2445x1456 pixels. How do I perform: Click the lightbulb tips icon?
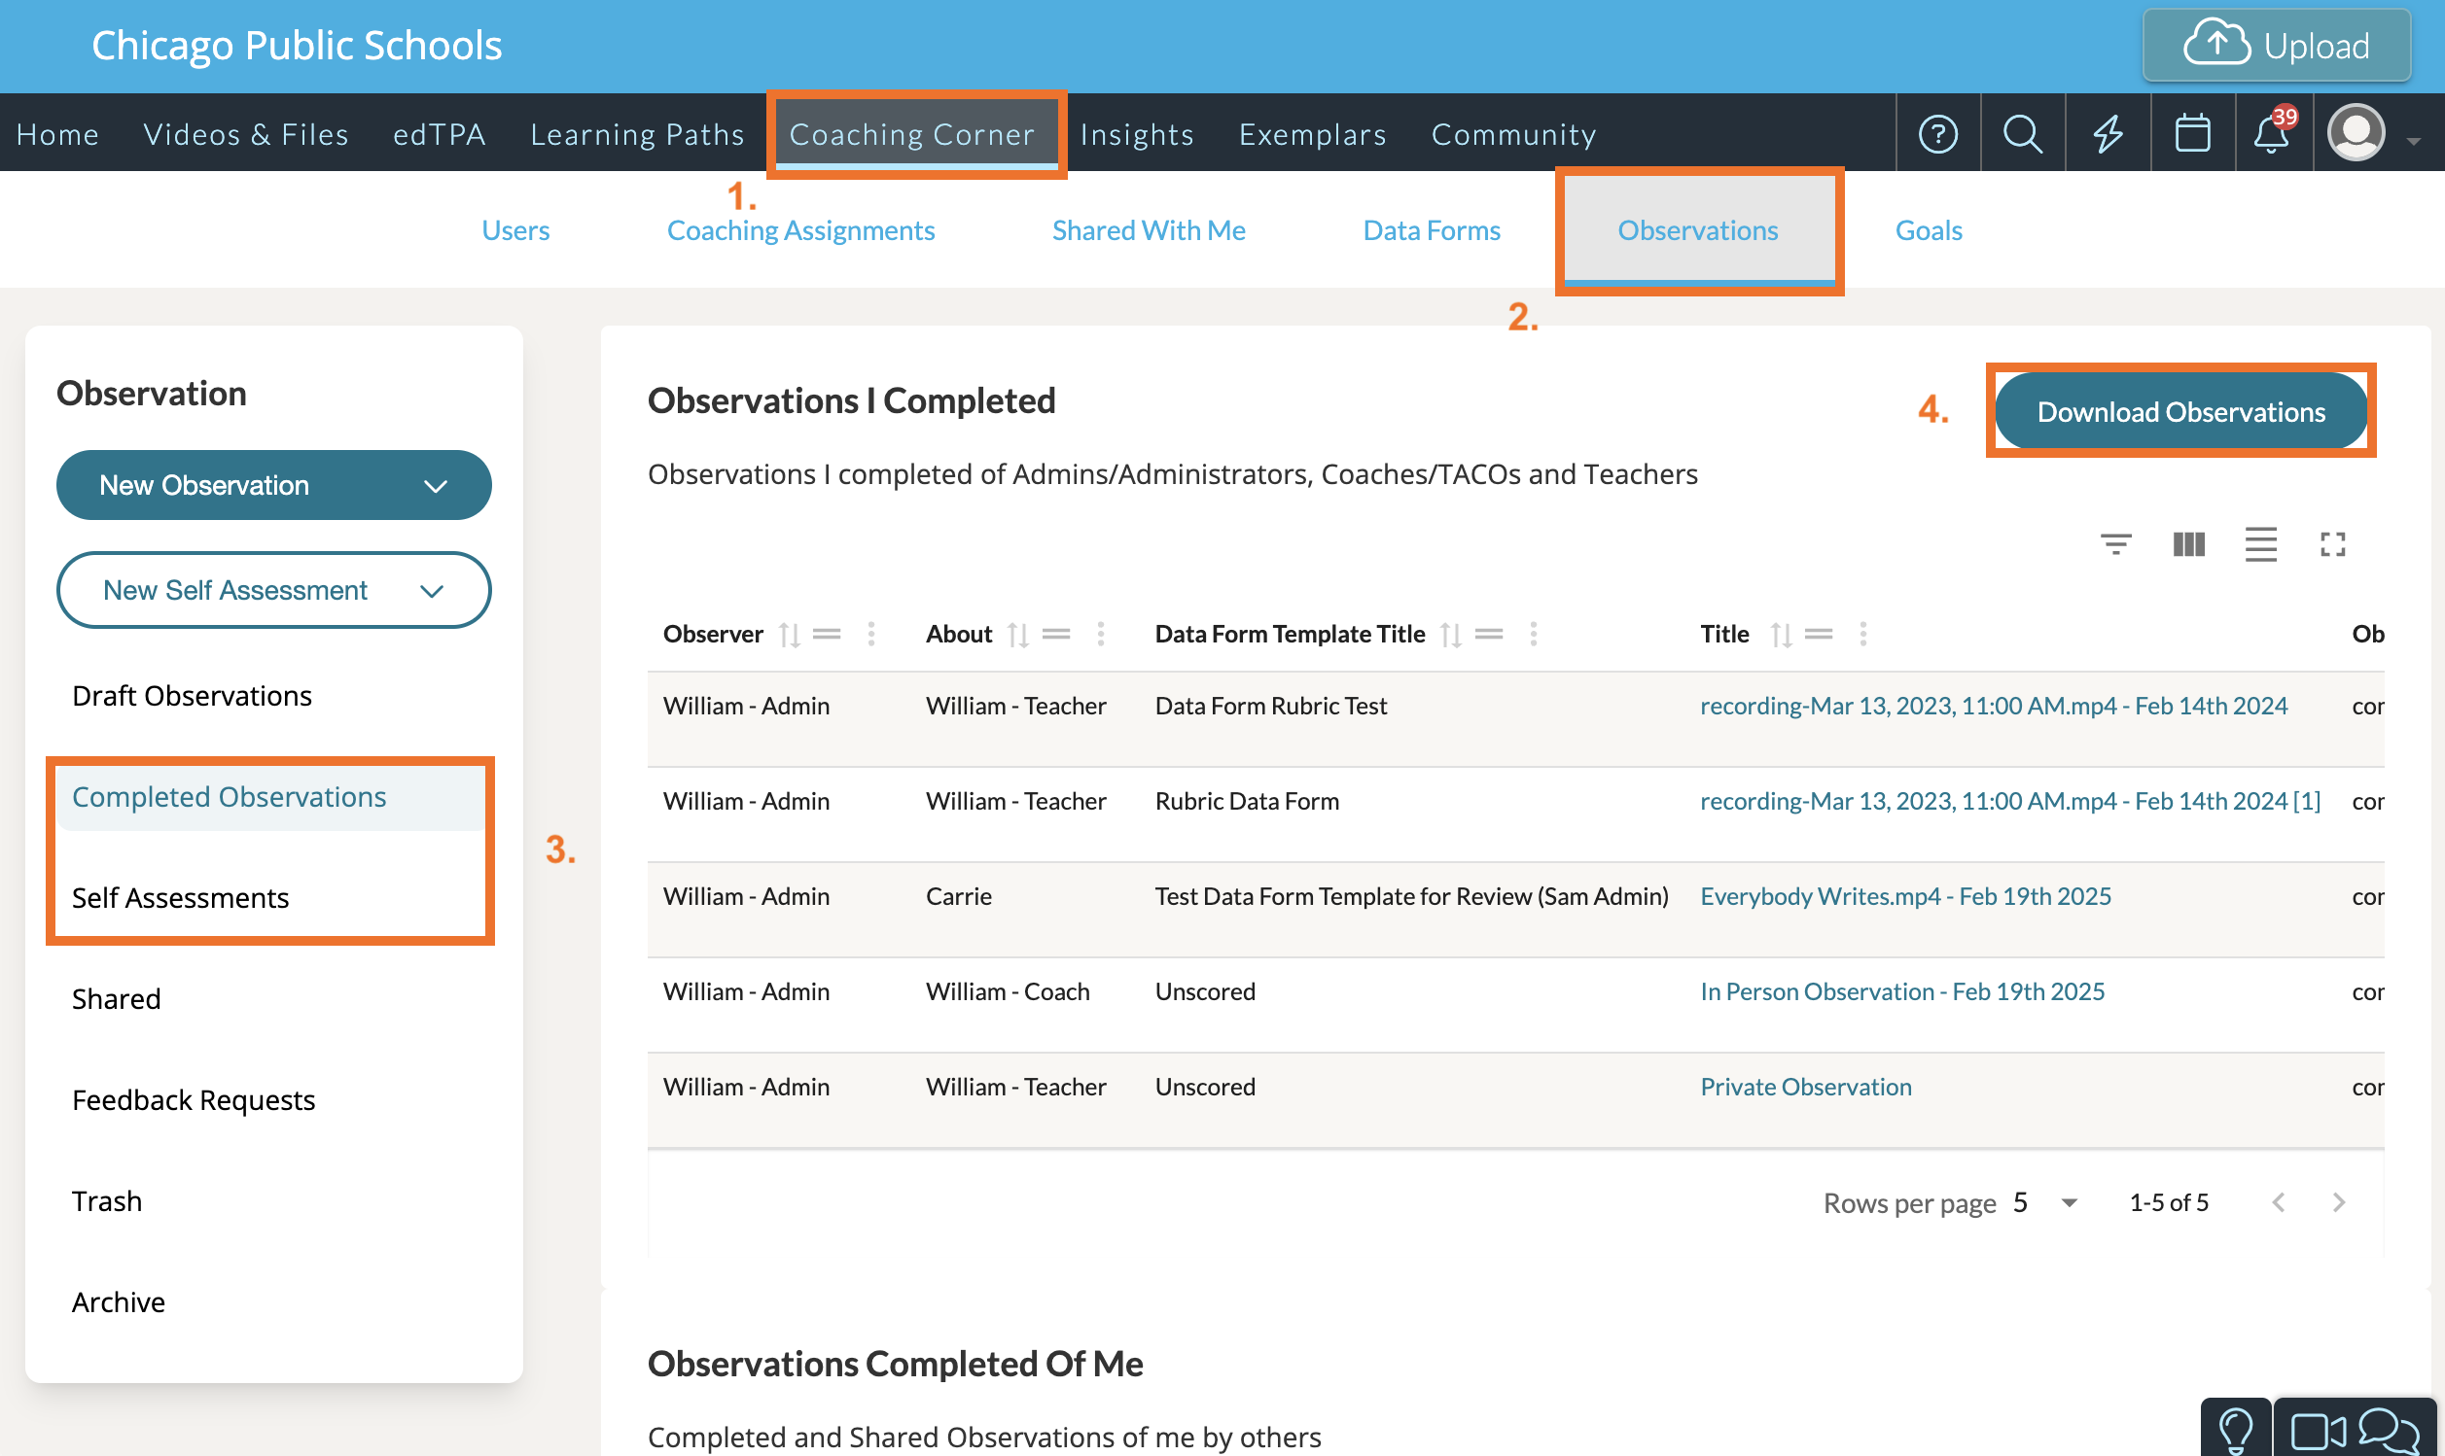[x=2235, y=1430]
